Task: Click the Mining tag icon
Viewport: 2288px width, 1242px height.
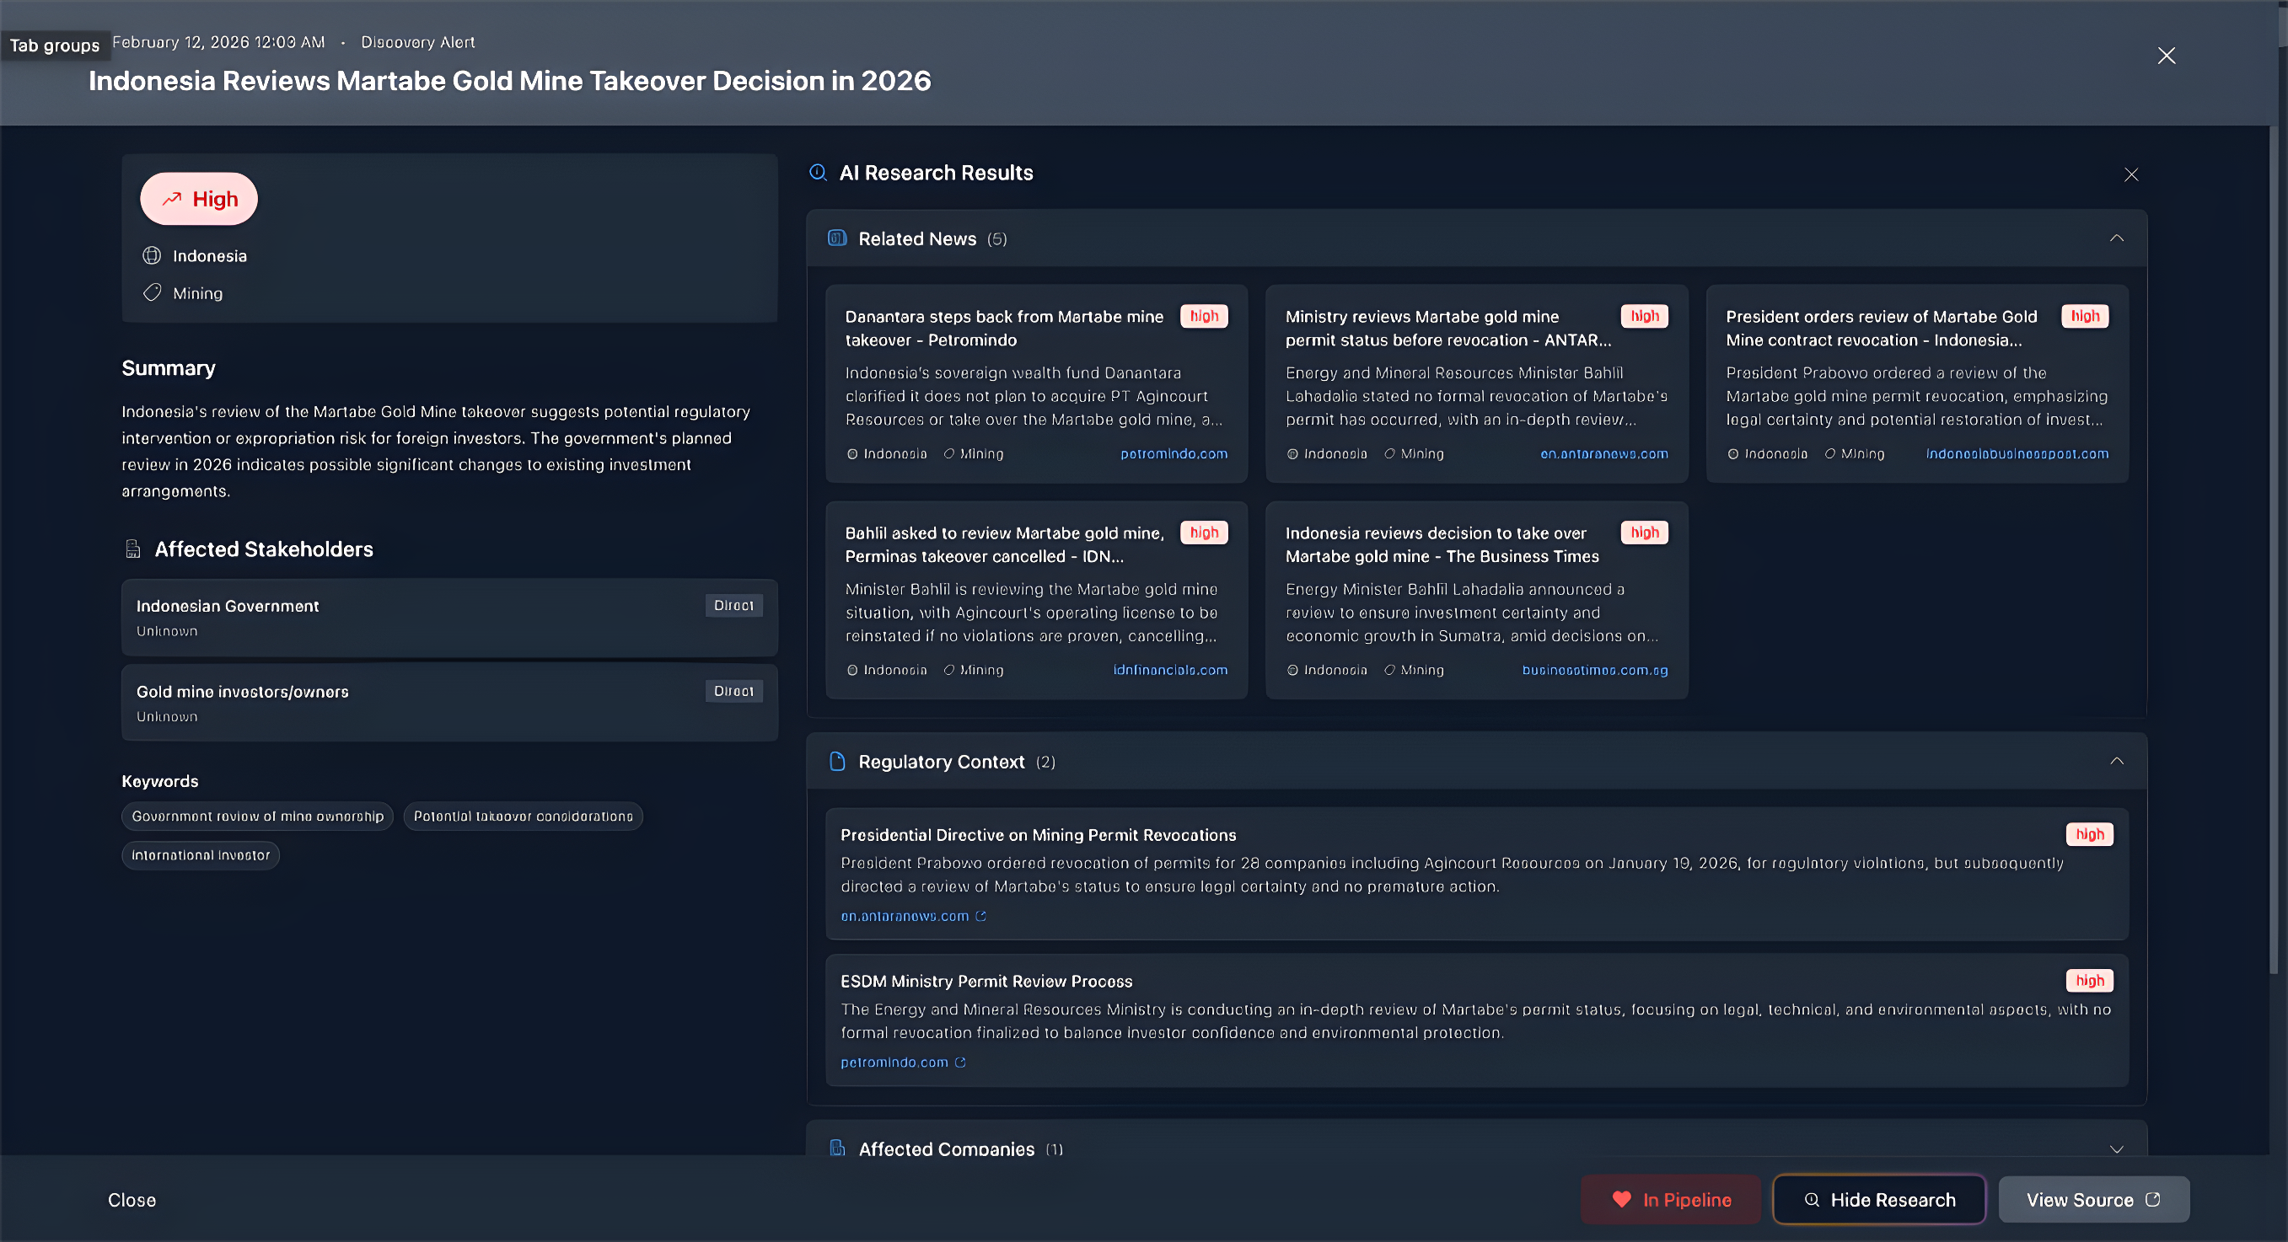Action: tap(152, 292)
